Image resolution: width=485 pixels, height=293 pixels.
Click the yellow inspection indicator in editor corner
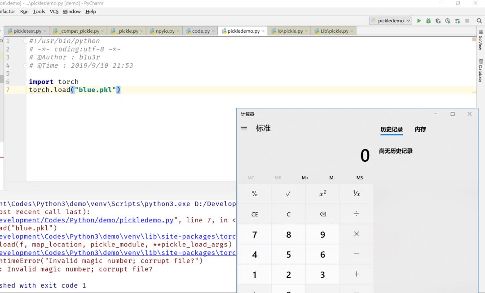tap(474, 39)
